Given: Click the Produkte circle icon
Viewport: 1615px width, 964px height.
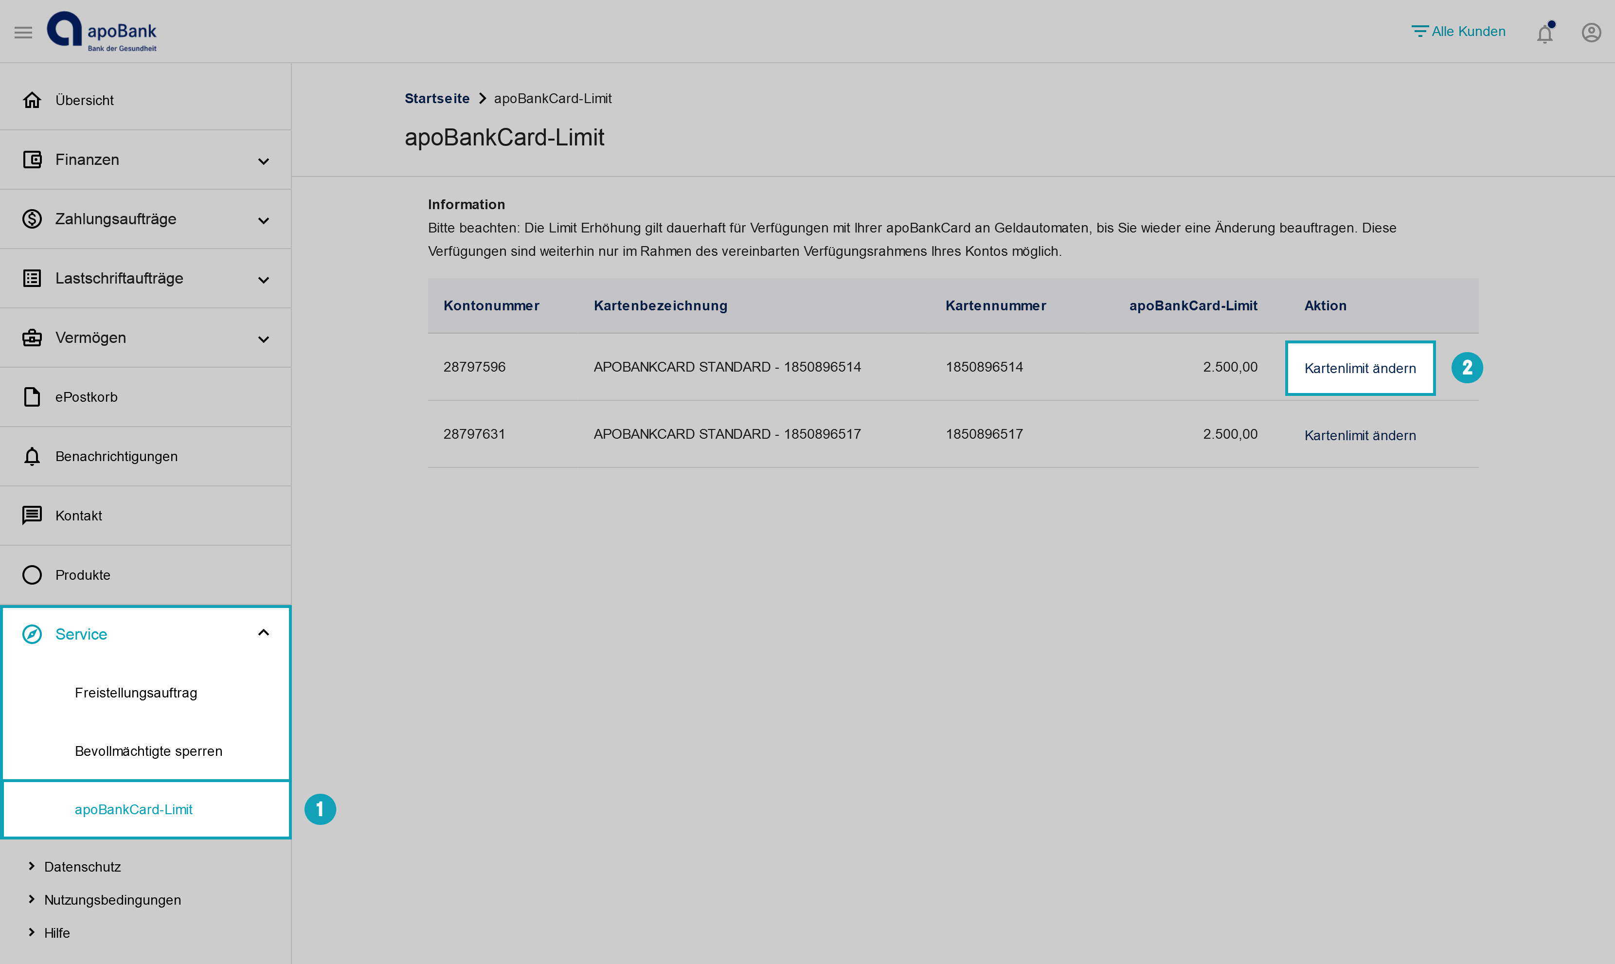Looking at the screenshot, I should tap(32, 575).
